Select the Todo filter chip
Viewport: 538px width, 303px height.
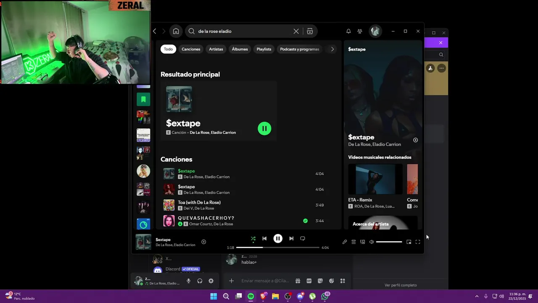(x=168, y=49)
